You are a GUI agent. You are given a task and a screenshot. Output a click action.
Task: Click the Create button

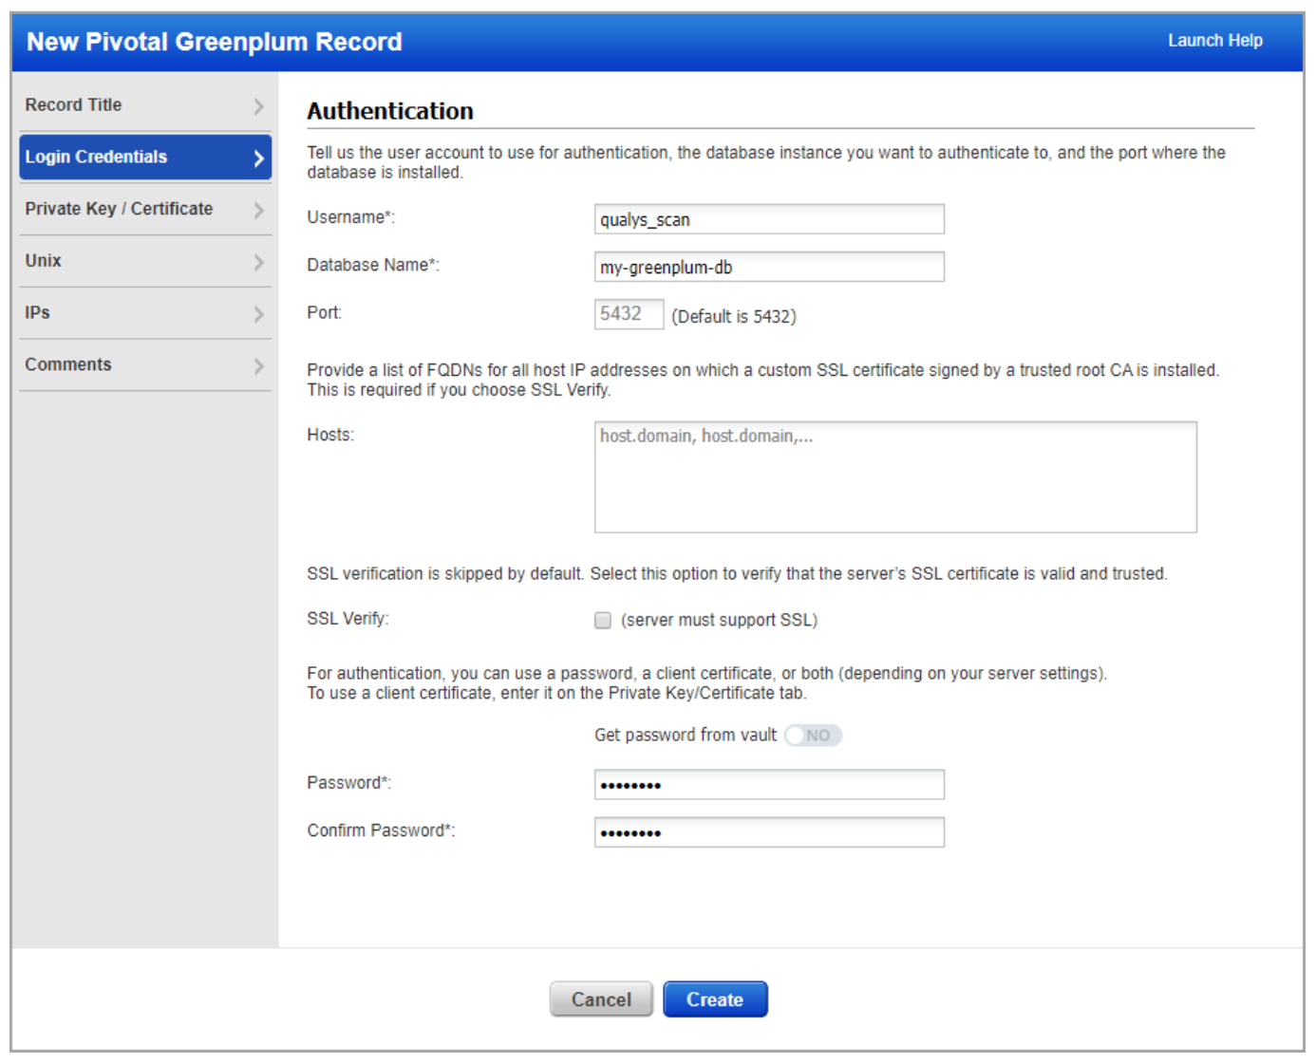pos(715,999)
